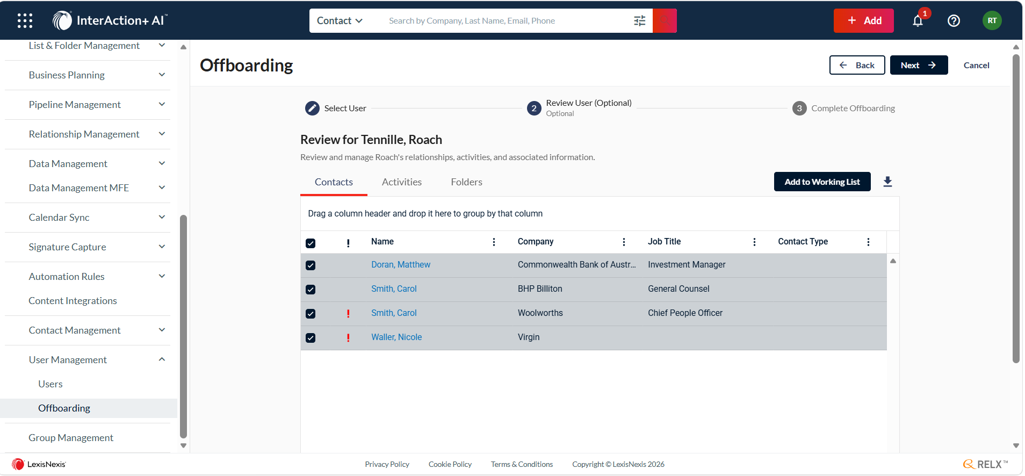Open the Contact search type dropdown

coord(340,21)
